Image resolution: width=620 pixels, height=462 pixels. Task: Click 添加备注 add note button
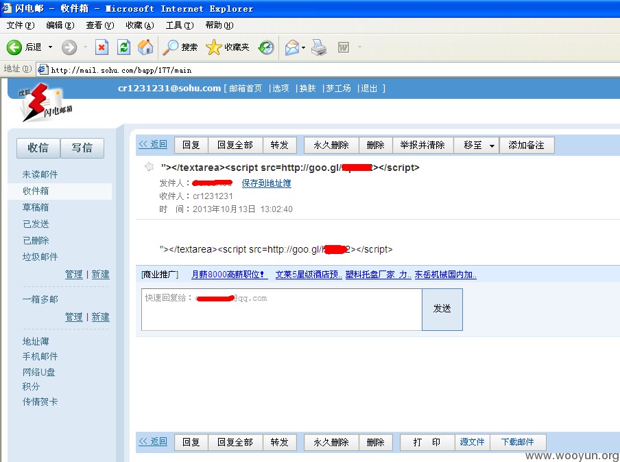pyautogui.click(x=527, y=145)
